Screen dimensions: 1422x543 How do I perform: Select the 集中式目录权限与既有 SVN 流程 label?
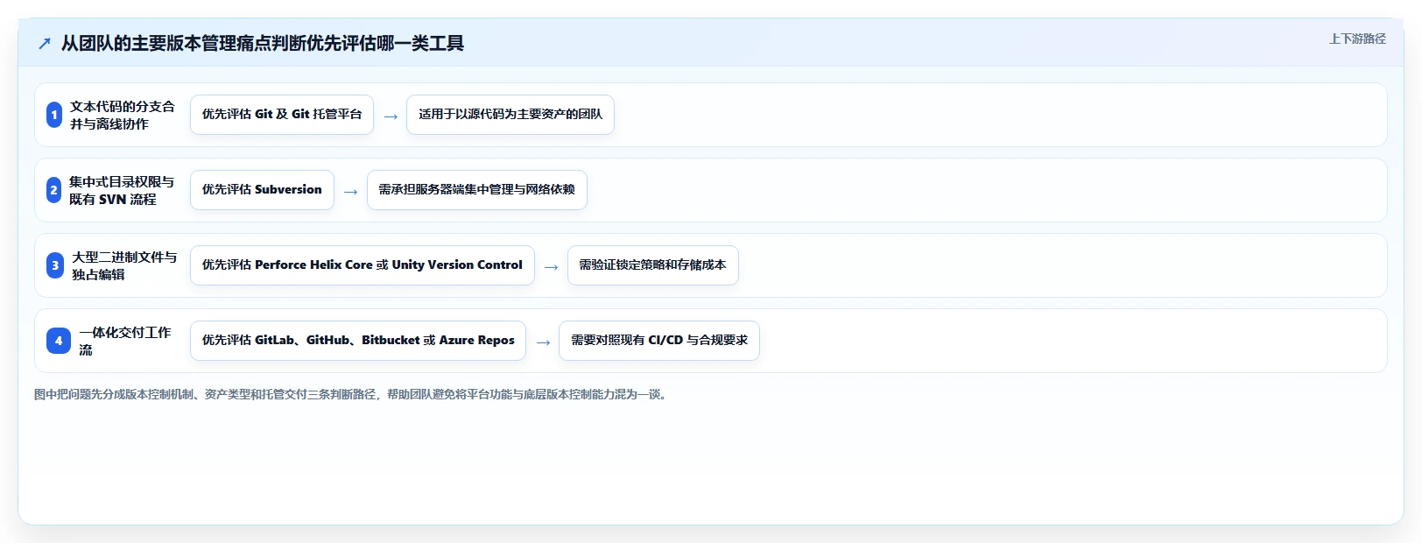tap(122, 190)
